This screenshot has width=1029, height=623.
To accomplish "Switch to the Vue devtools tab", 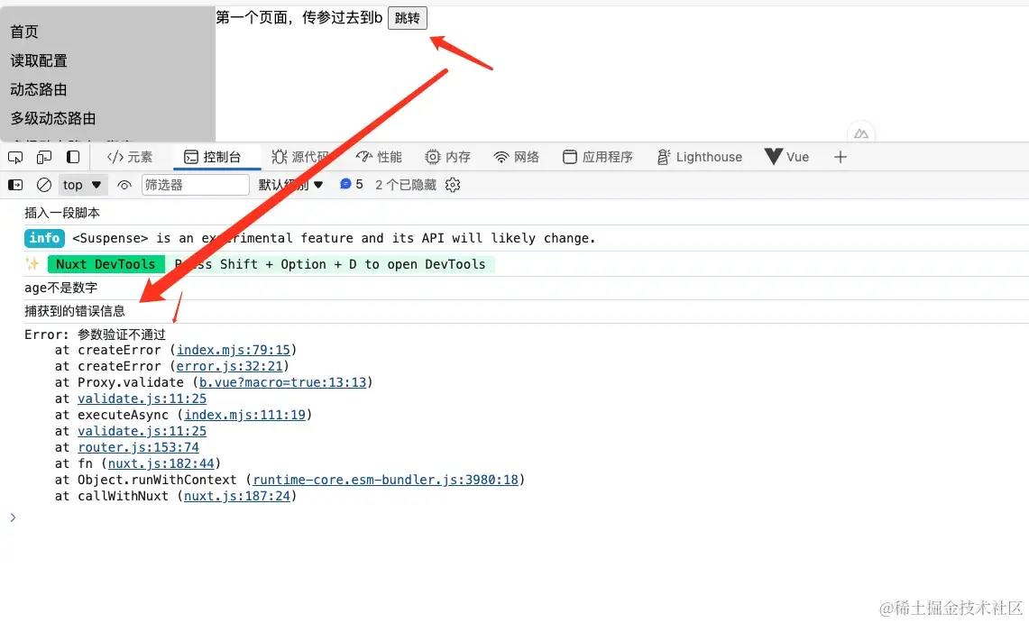I will 786,158.
